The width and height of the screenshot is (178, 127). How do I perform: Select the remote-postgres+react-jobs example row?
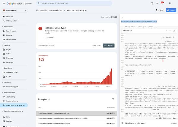[x=77, y=113]
